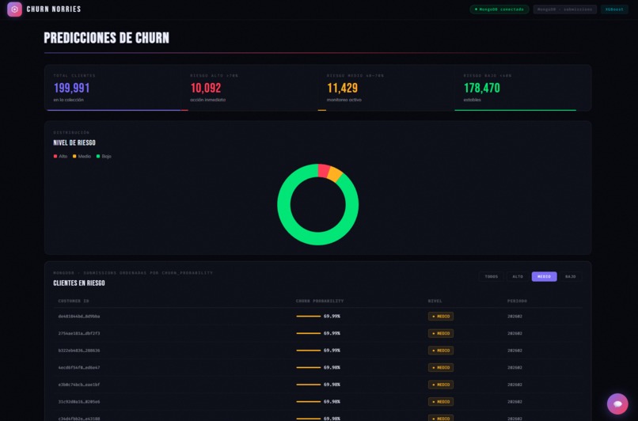Click customer ID 2754ae181a…dbf2f3
This screenshot has width=638, height=421.
pyautogui.click(x=79, y=333)
